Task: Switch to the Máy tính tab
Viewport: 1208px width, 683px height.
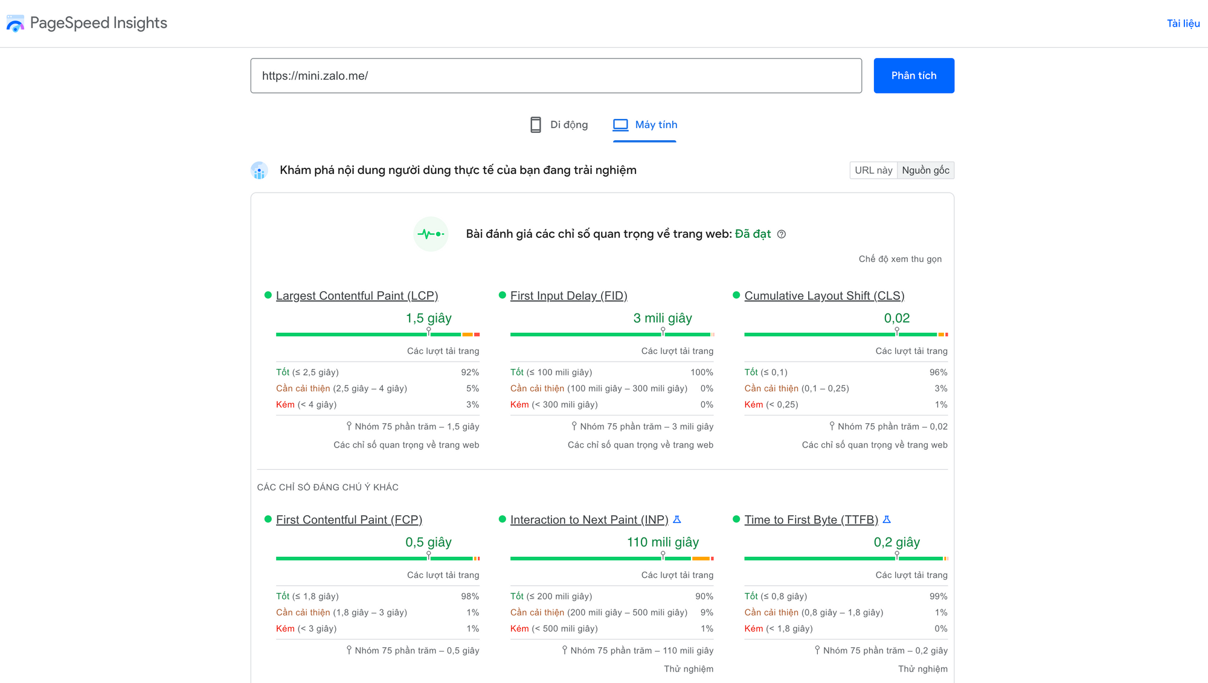Action: pyautogui.click(x=644, y=124)
